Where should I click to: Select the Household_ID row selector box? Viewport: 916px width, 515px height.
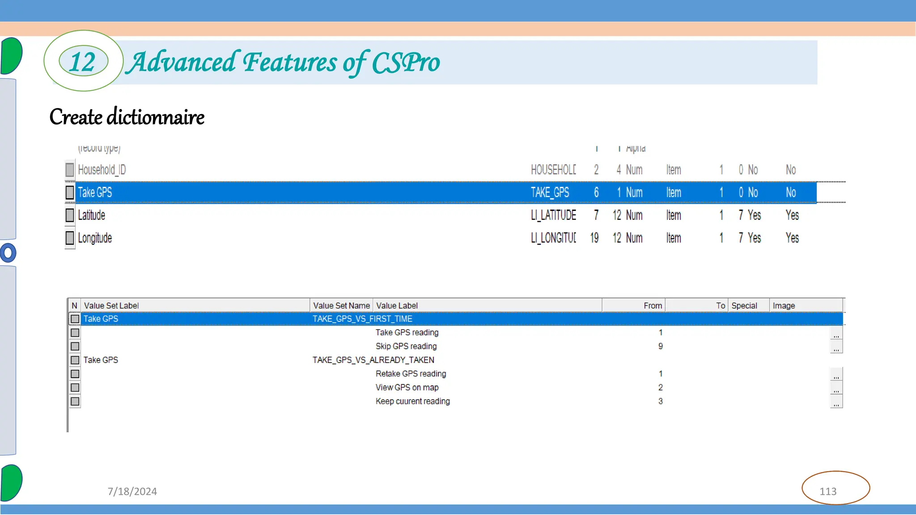[70, 170]
